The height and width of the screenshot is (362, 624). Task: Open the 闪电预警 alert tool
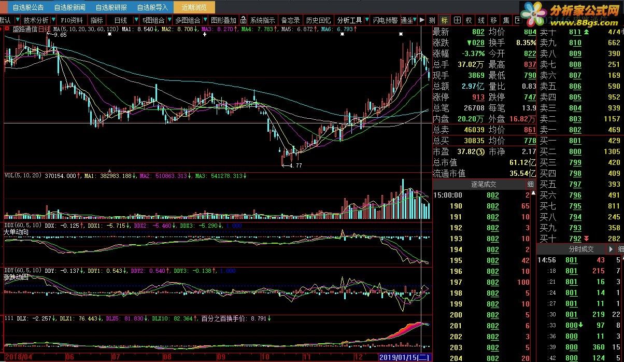(x=385, y=20)
